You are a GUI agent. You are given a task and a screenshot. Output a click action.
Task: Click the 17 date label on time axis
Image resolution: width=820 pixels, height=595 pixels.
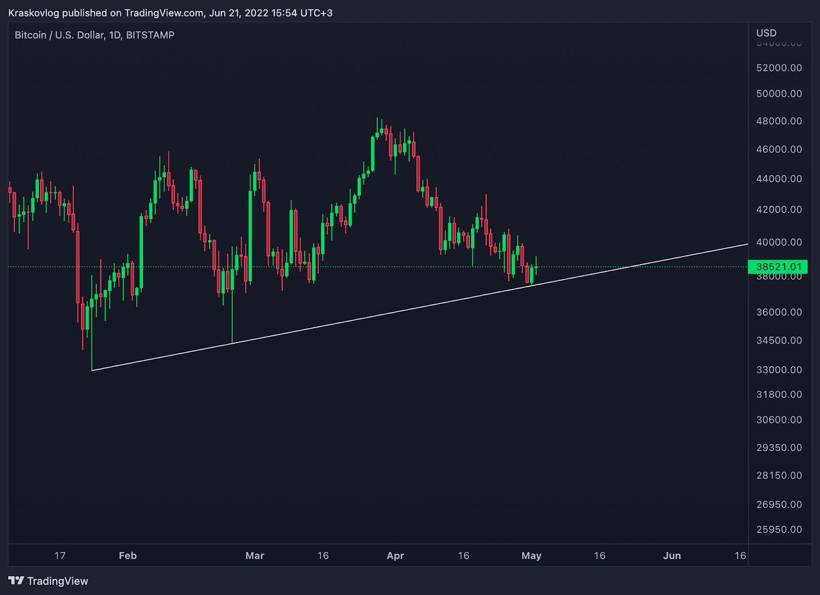pos(60,556)
